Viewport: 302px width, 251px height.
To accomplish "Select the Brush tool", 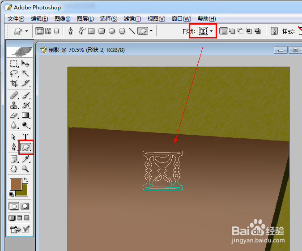I will pos(26,95).
